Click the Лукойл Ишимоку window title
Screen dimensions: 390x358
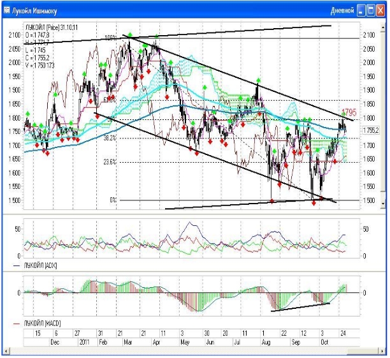pos(34,11)
